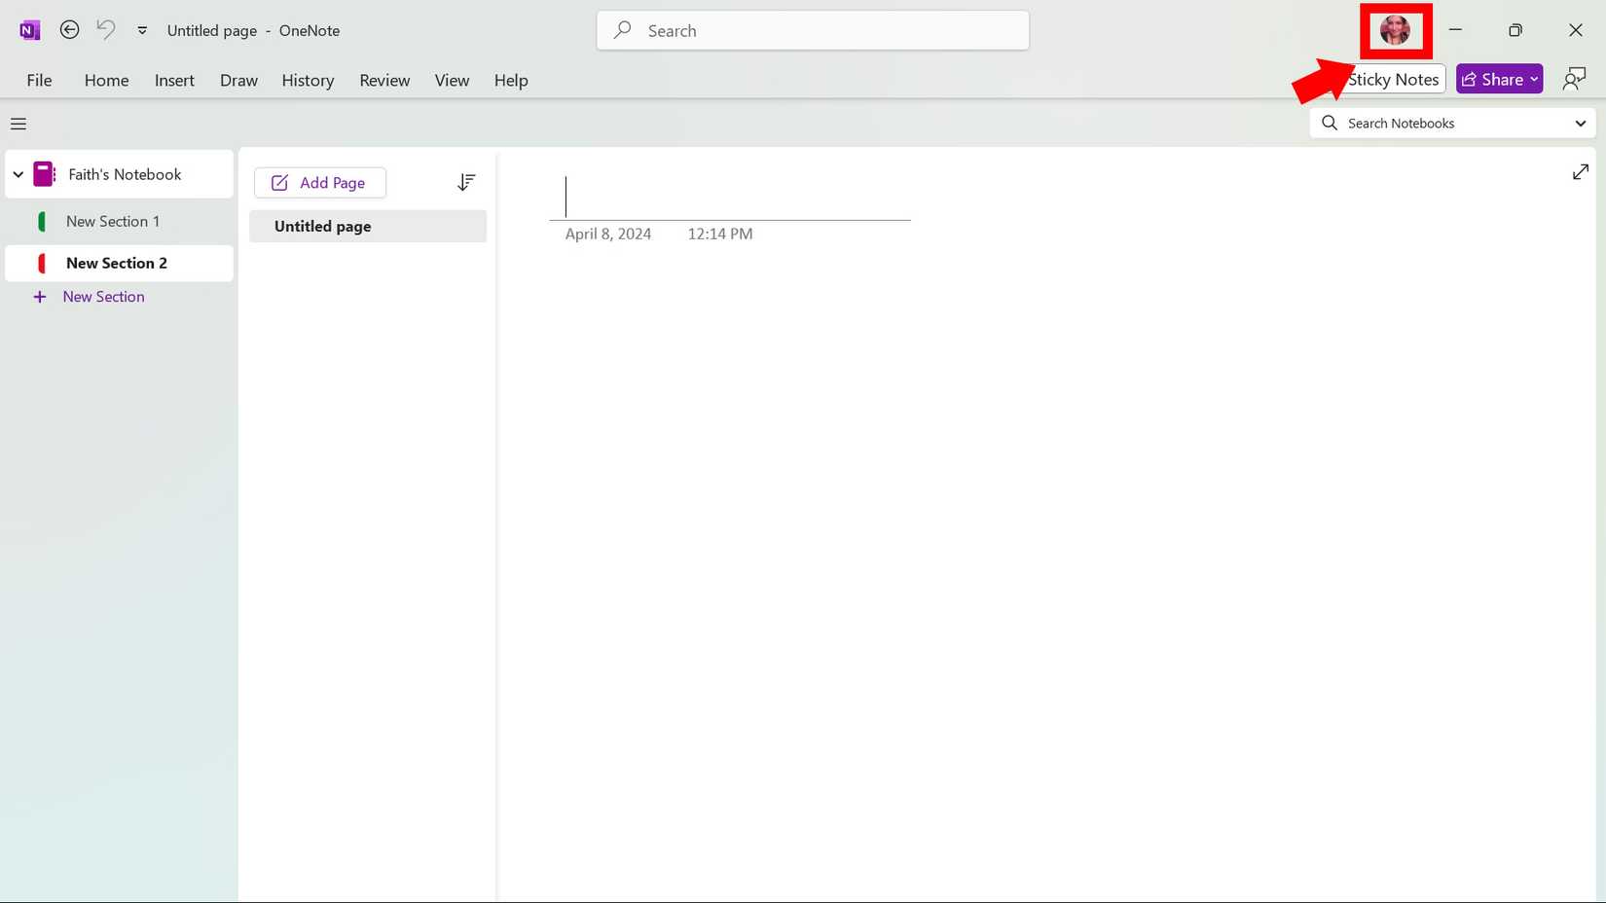Collapse Faith's Notebook using its chevron

coord(18,173)
